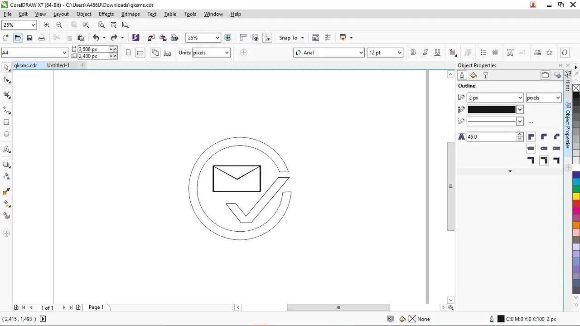Pick the Color Eyedropper tool

coord(6,192)
